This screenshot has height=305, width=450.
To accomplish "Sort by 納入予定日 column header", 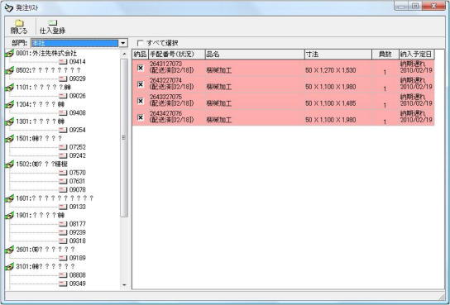I will click(x=417, y=55).
